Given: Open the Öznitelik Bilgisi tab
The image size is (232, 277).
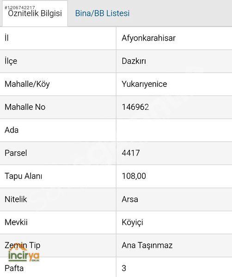Looking at the screenshot, I should point(35,13).
